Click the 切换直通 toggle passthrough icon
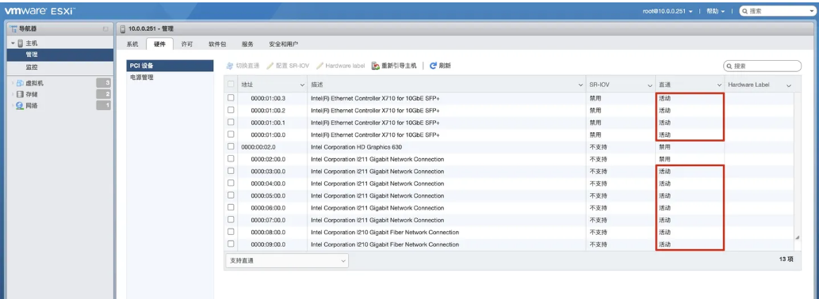Image resolution: width=819 pixels, height=299 pixels. coord(230,66)
